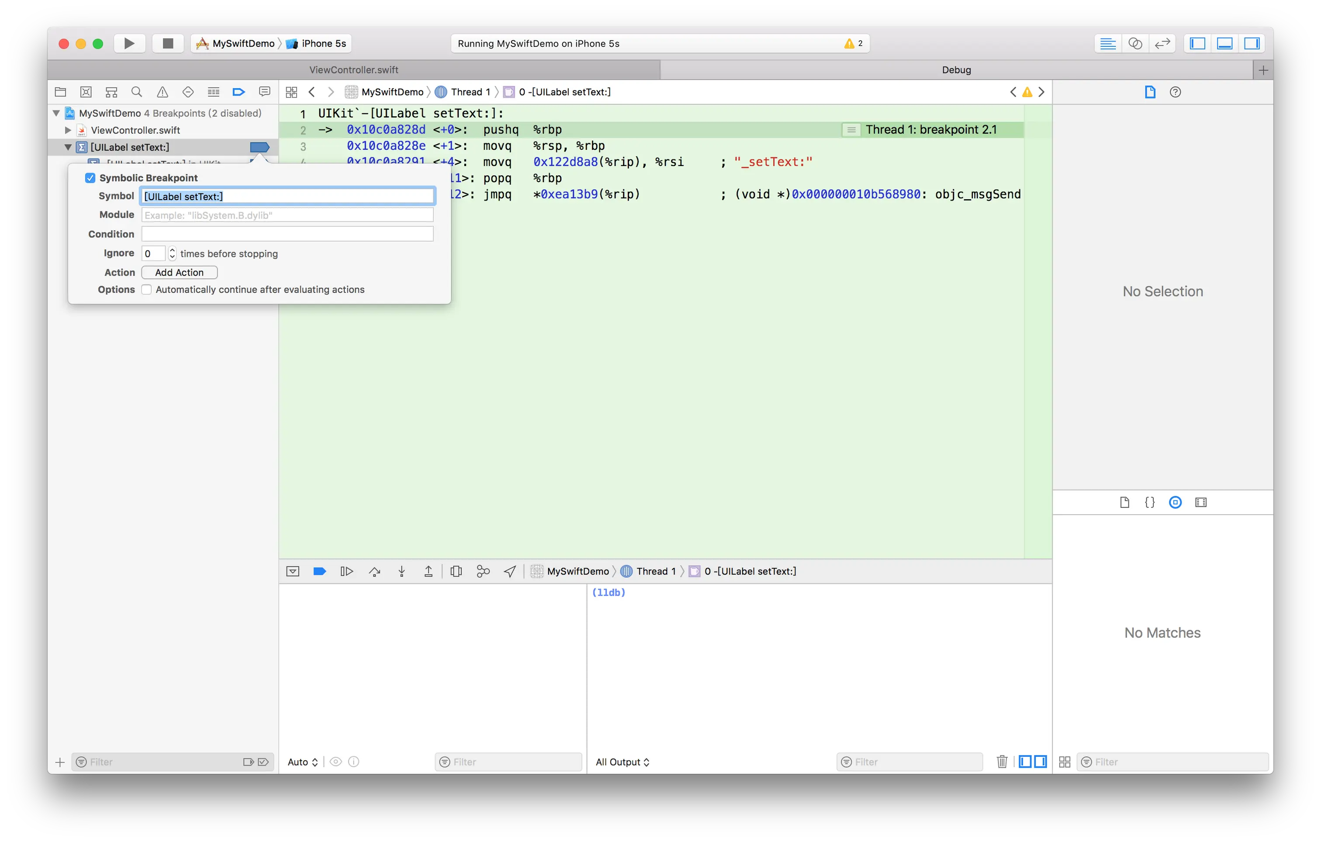This screenshot has height=842, width=1321.
Task: Choose the iPhone 5s destination
Action: coord(317,43)
